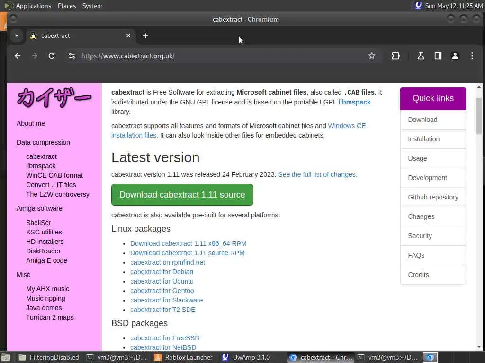485x363 pixels.
Task: Select Changes in Quick links
Action: click(433, 216)
